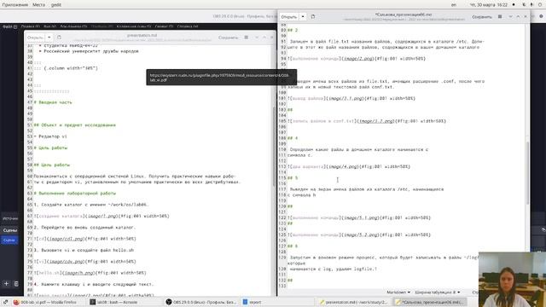Create new document in right gedit window
Viewport: 546px width, 307px height.
pyautogui.click(x=313, y=17)
